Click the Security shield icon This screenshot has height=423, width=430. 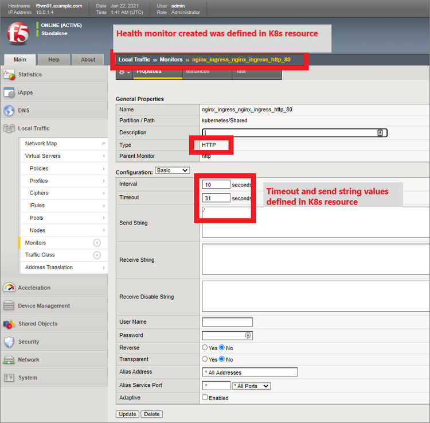point(9,341)
